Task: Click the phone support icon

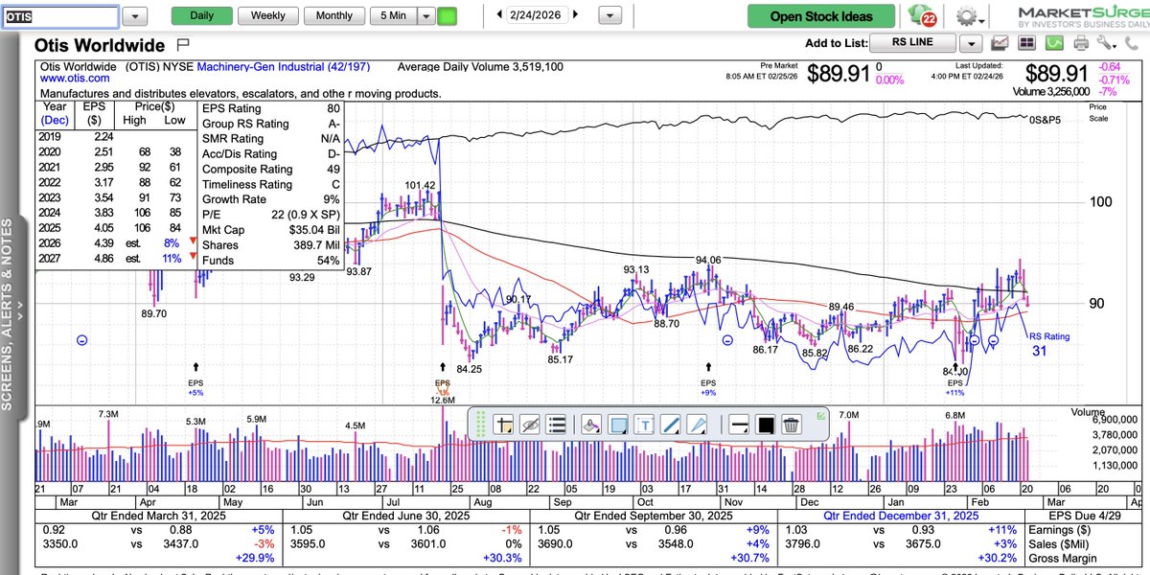Action: (x=1134, y=43)
